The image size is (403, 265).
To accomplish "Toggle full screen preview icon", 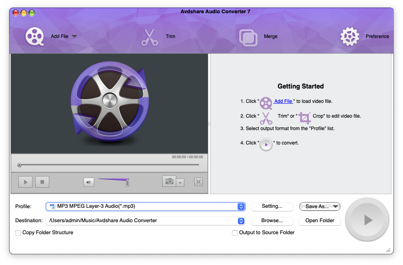I will click(198, 182).
